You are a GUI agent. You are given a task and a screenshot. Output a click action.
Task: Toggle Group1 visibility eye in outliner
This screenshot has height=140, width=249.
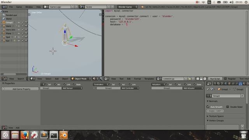point(19,23)
